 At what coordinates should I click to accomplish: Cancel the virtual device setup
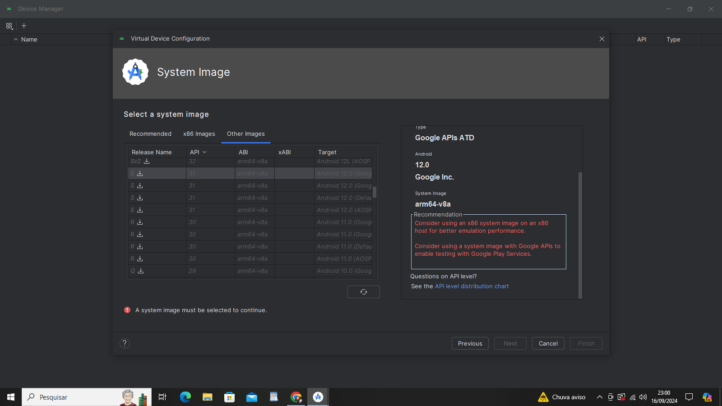(x=548, y=343)
